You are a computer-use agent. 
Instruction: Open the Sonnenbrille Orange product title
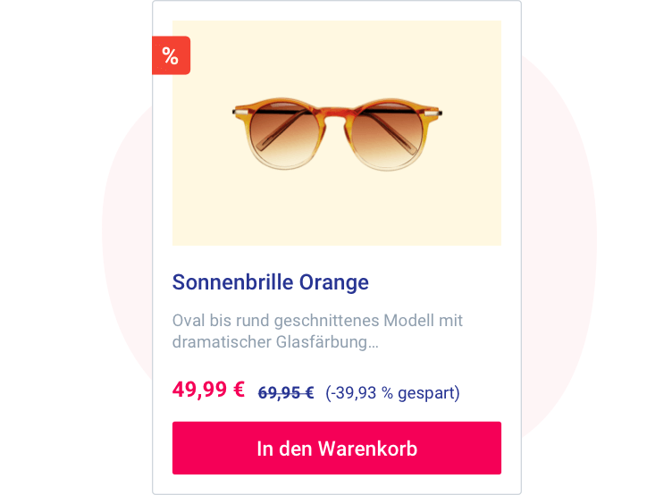coord(271,282)
